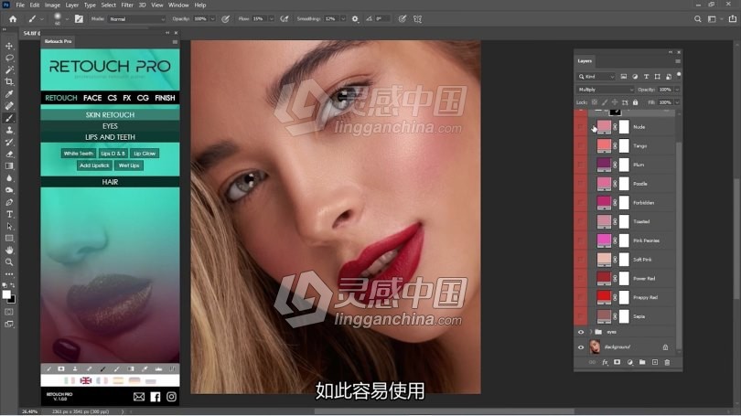Open the Smoothing value dropdown

point(343,19)
